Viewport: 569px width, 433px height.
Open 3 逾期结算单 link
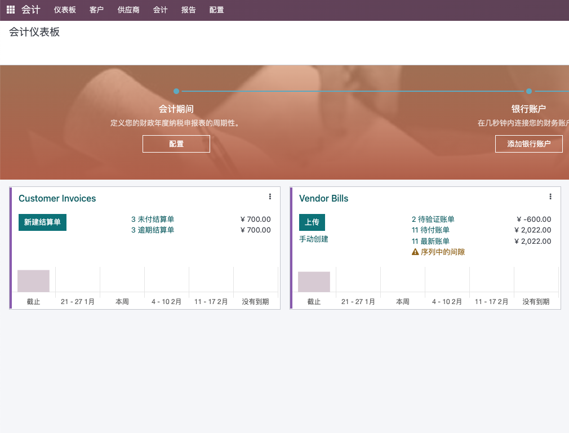153,230
